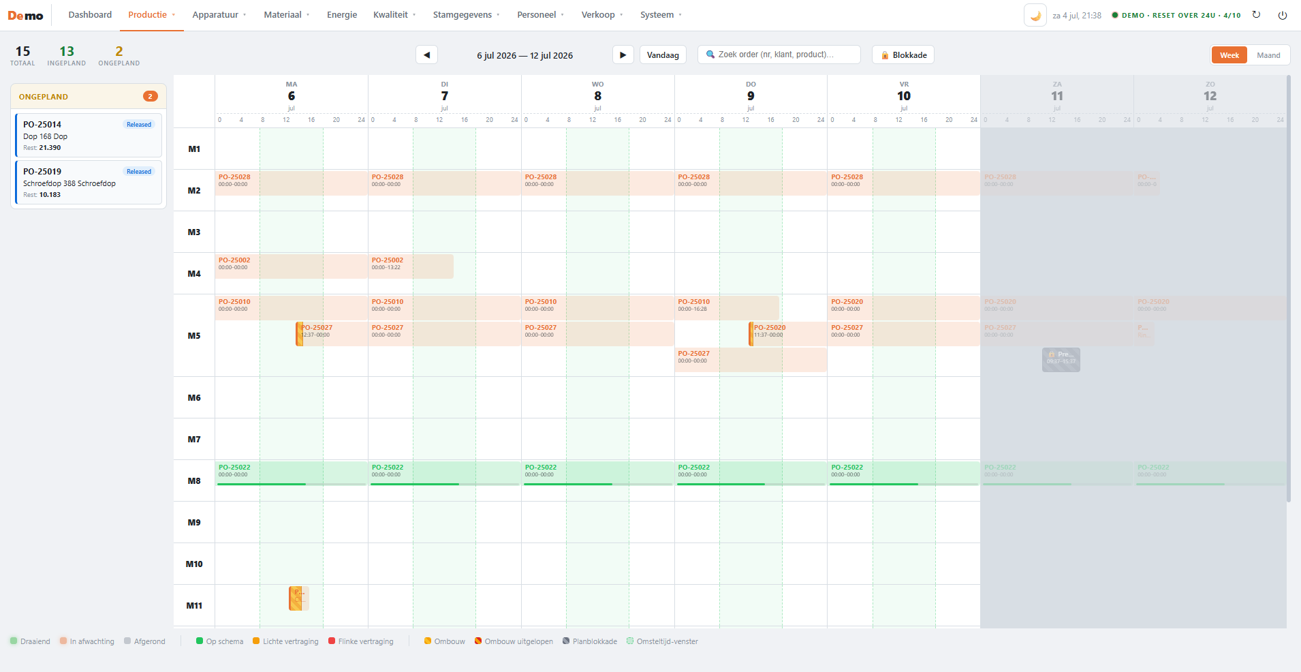Click the Blokkade button
The width and height of the screenshot is (1301, 672).
[903, 55]
